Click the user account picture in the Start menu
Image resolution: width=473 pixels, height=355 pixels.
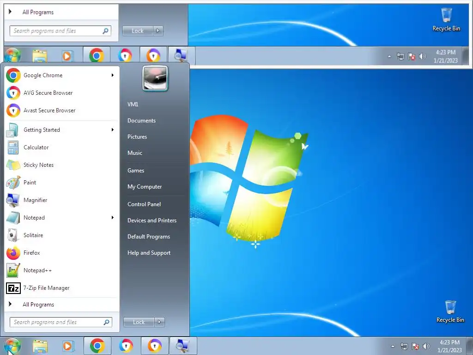click(x=155, y=79)
